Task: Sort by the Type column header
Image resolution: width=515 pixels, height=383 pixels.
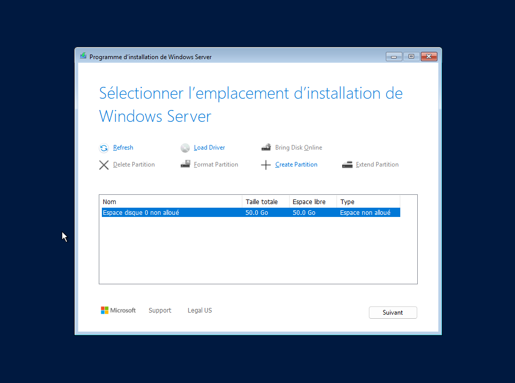Action: pyautogui.click(x=368, y=202)
